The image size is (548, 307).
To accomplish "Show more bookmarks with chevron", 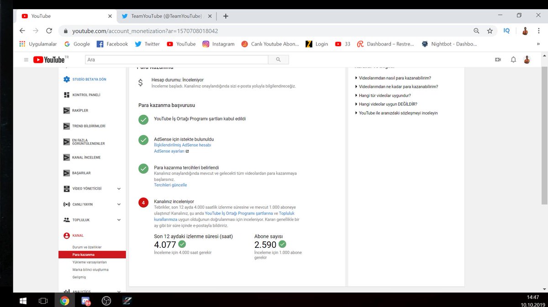I will pos(538,44).
